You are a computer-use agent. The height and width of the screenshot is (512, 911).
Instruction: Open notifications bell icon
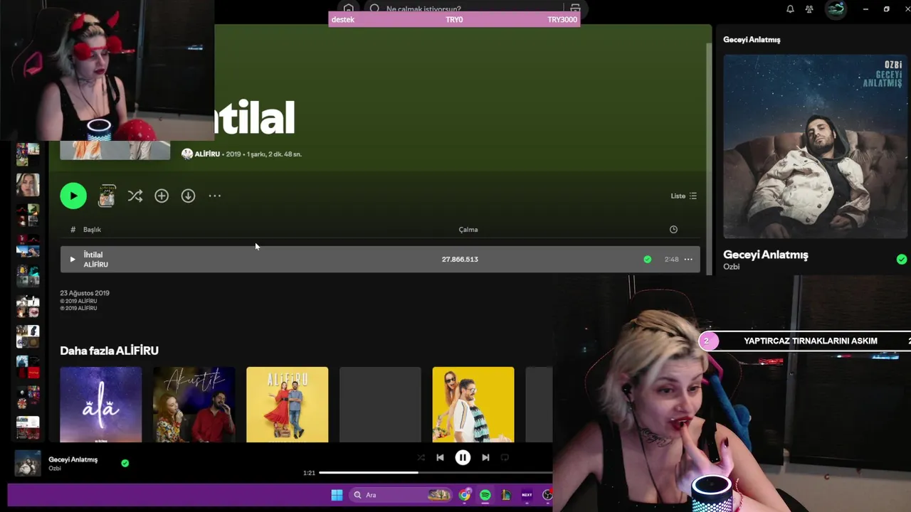[x=790, y=9]
